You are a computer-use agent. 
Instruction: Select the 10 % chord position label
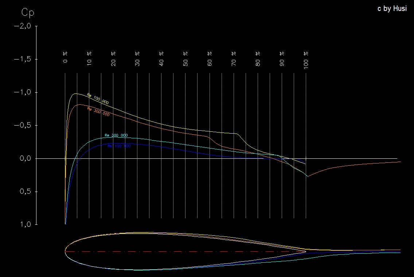[89, 58]
